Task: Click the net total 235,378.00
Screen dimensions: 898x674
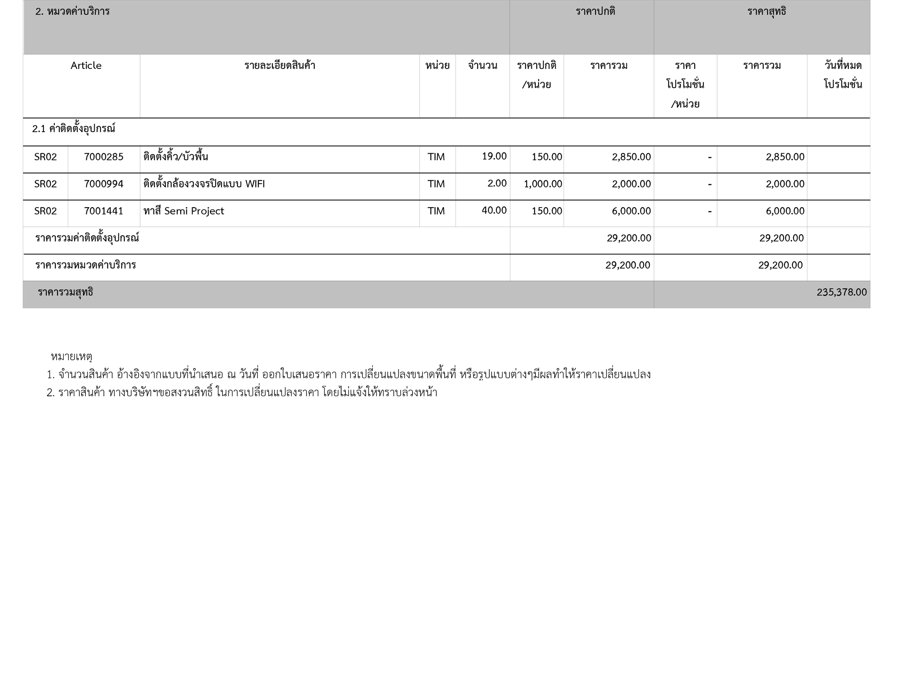Action: point(841,292)
